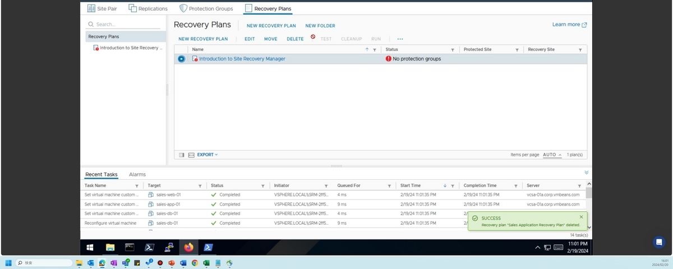Switch to the Replications tab
673x269 pixels.
click(148, 8)
